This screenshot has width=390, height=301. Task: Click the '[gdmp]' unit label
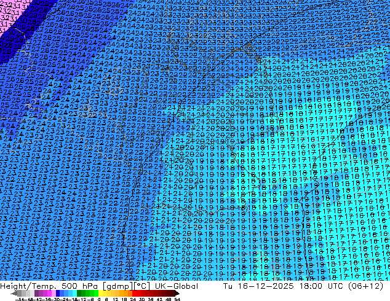click(x=118, y=286)
